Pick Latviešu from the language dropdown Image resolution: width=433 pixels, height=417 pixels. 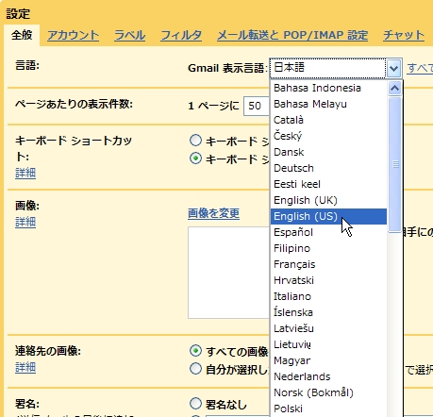point(328,328)
